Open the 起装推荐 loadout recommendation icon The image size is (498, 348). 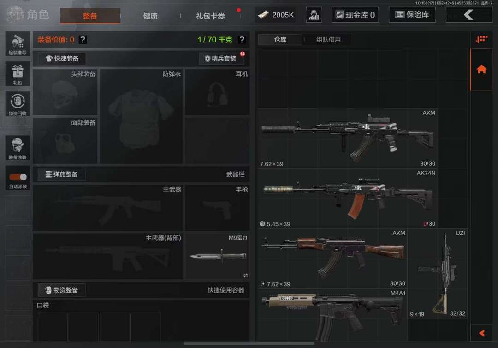click(x=18, y=44)
